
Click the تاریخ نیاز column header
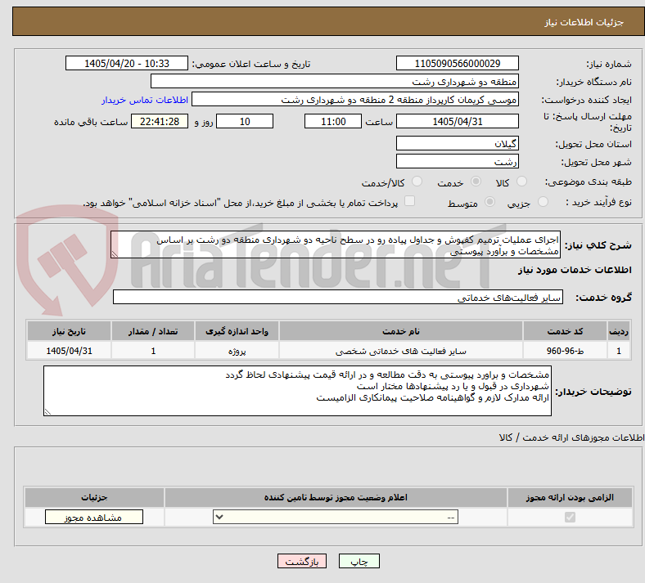[69, 331]
